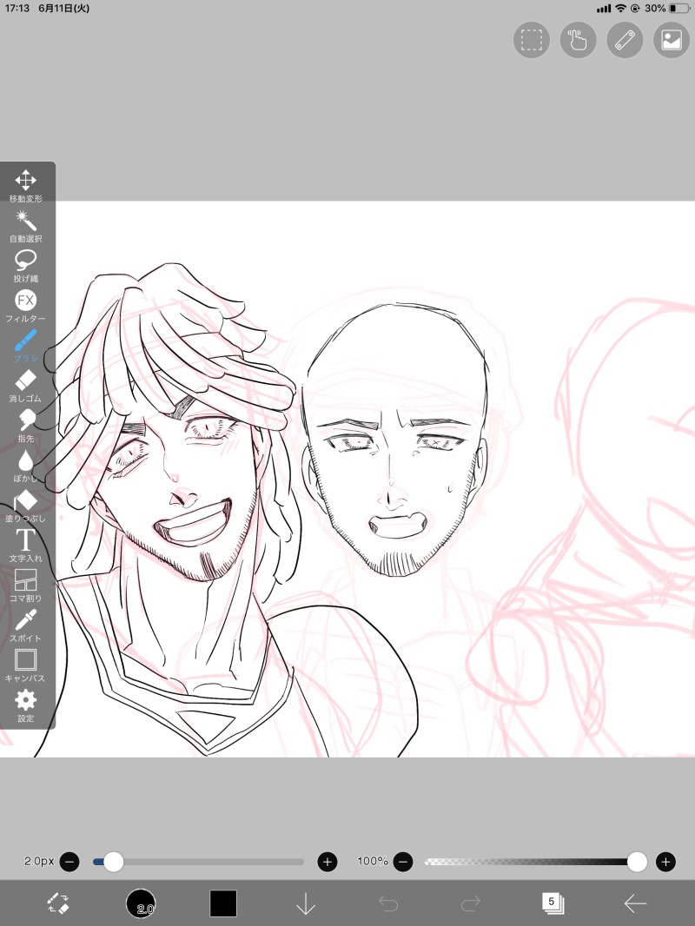
Task: Open Settings (設定) gear
Action: click(x=25, y=705)
